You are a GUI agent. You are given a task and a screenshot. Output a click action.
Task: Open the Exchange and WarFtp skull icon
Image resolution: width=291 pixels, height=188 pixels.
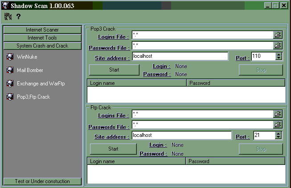pos(10,84)
